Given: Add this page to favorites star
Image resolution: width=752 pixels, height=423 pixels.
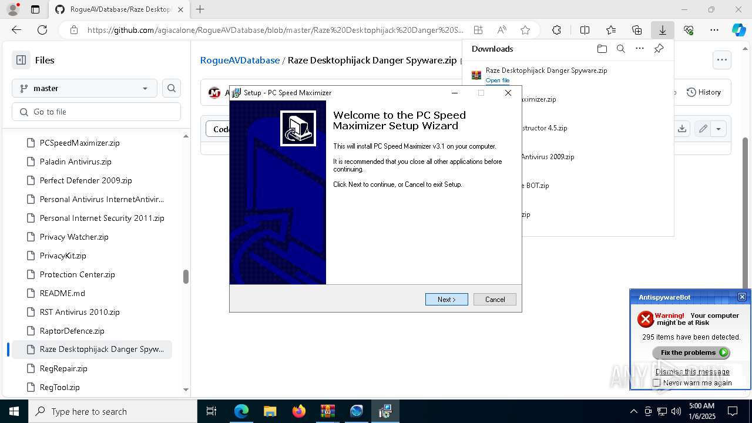Looking at the screenshot, I should [x=525, y=30].
